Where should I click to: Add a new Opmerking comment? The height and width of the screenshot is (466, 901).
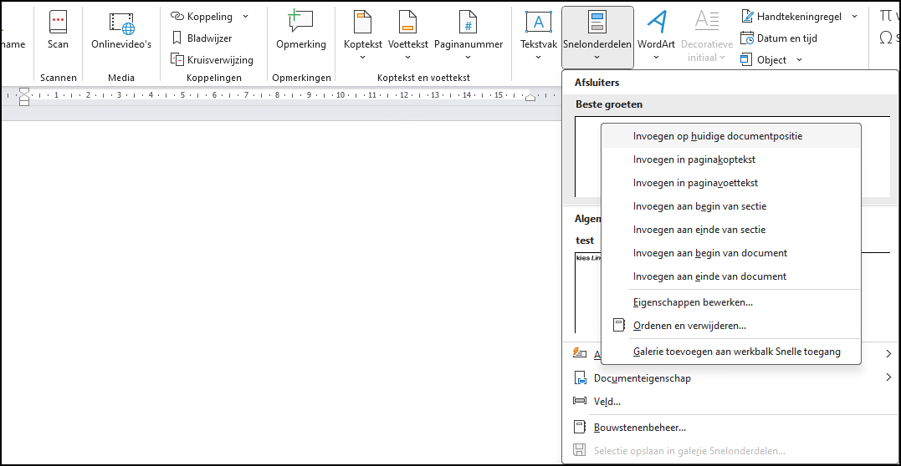pos(301,32)
